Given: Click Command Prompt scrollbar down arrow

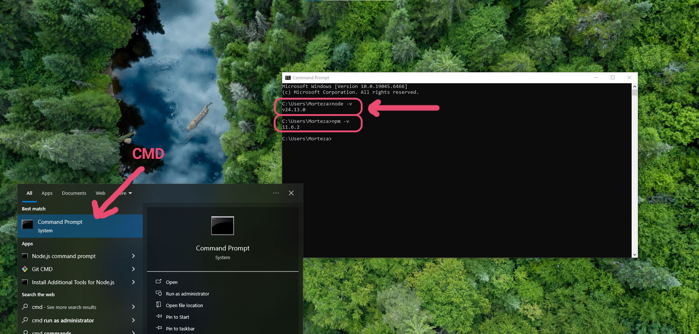Looking at the screenshot, I should click(635, 255).
